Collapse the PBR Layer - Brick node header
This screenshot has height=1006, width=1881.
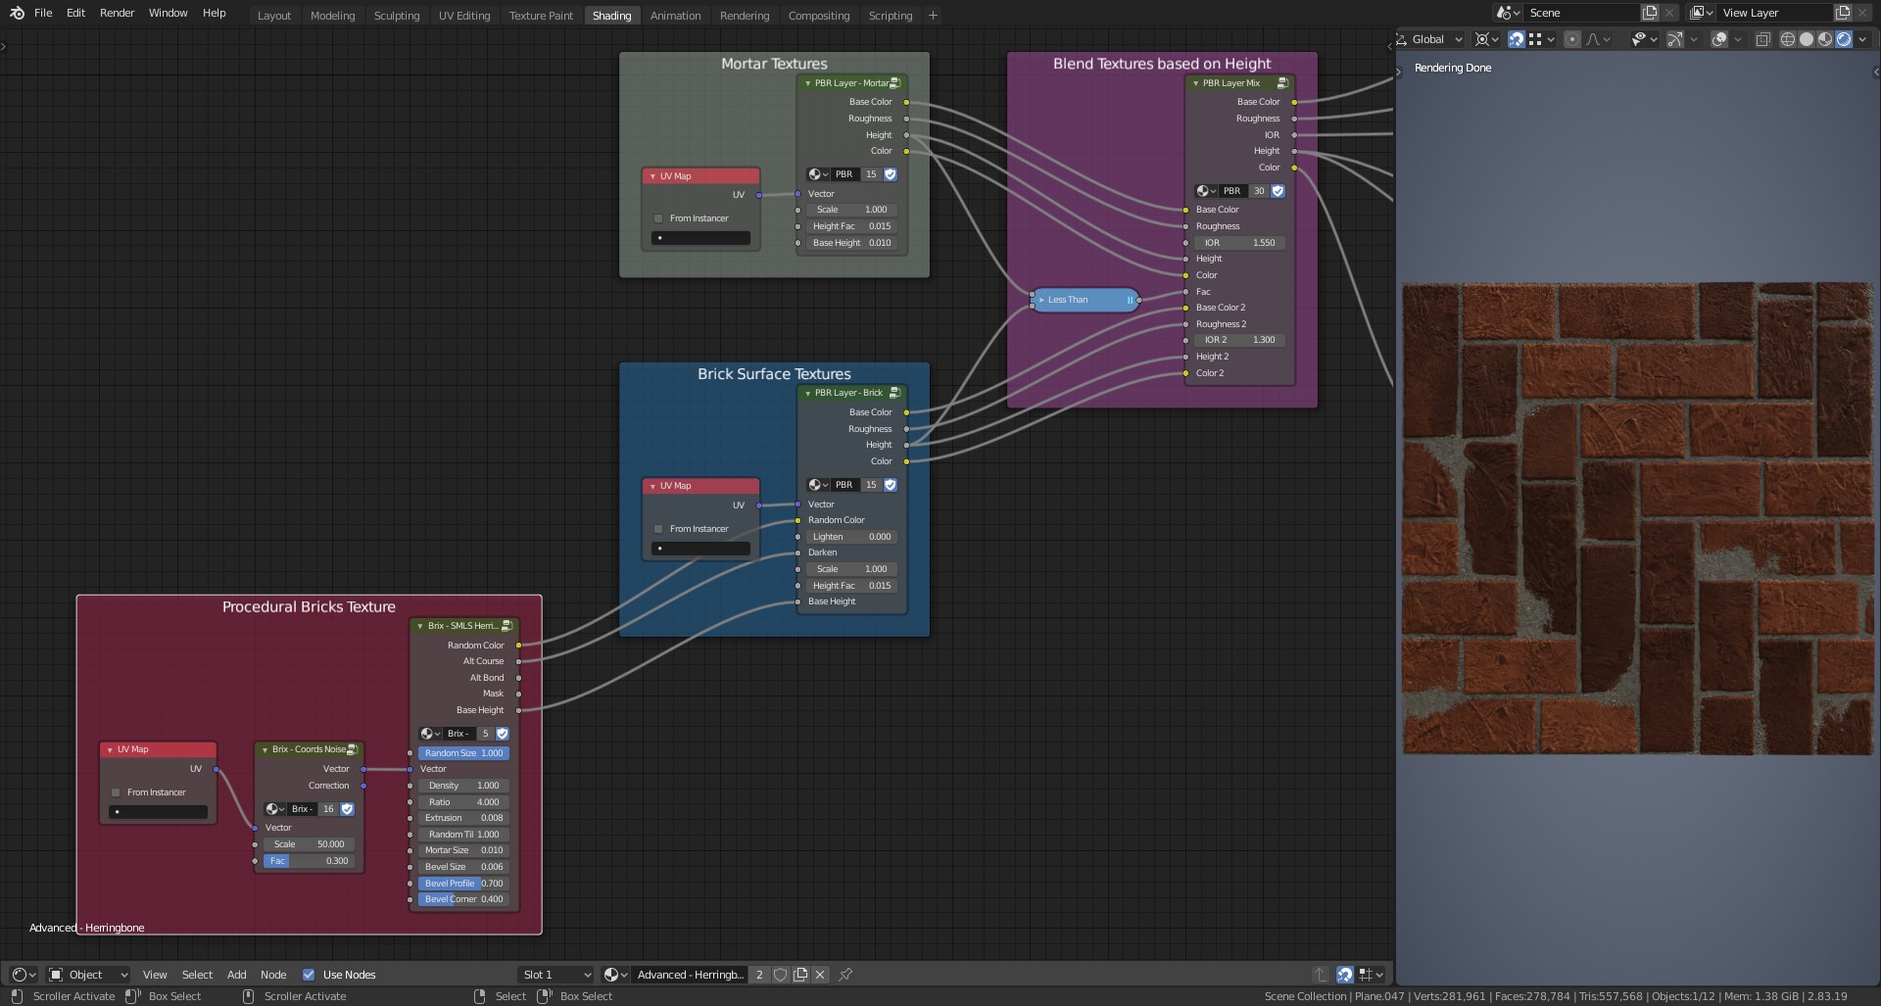(807, 393)
